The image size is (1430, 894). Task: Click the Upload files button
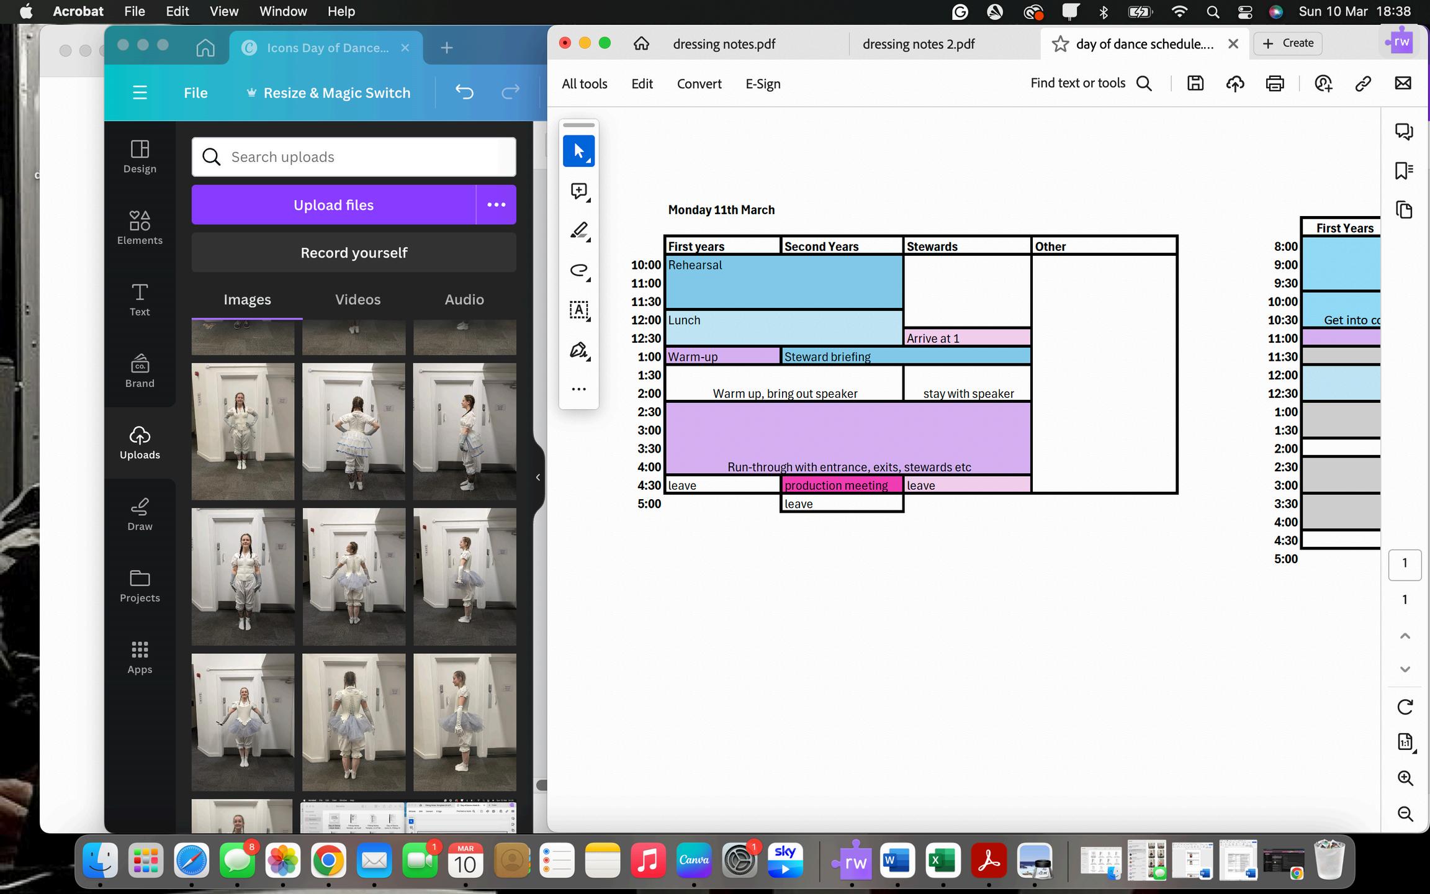333,205
